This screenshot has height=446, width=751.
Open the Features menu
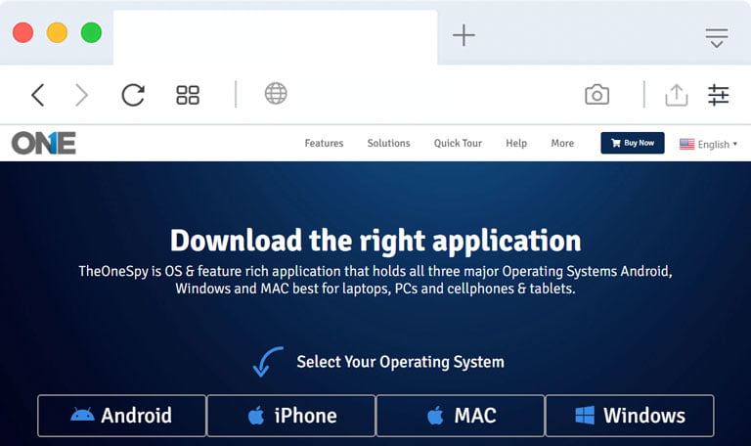pyautogui.click(x=324, y=143)
